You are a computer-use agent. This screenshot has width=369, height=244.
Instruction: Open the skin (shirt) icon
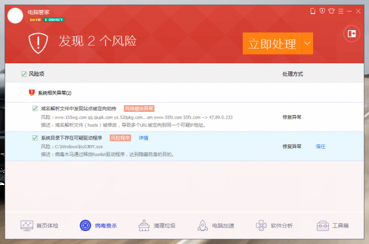[331, 11]
